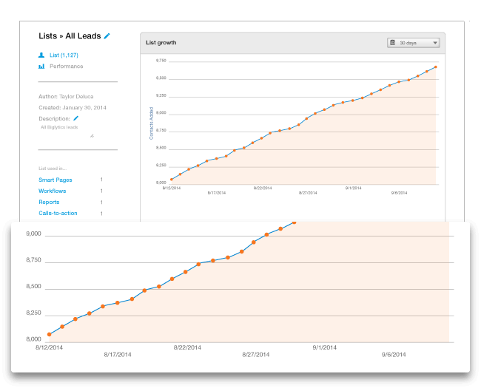Click the 8/12/2014 data point in upper chart

(x=172, y=180)
